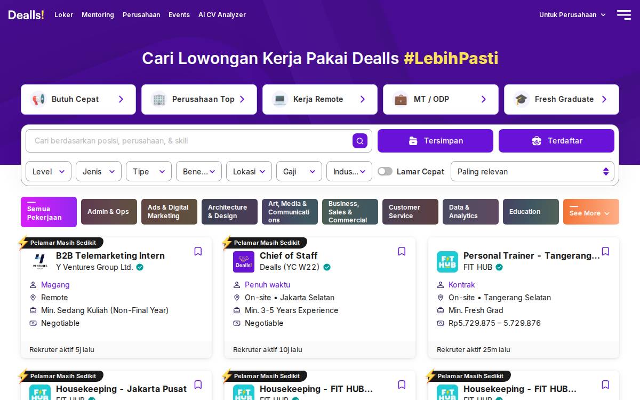Open the AI CV Analyzer menu item
The image size is (640, 400).
tap(222, 15)
